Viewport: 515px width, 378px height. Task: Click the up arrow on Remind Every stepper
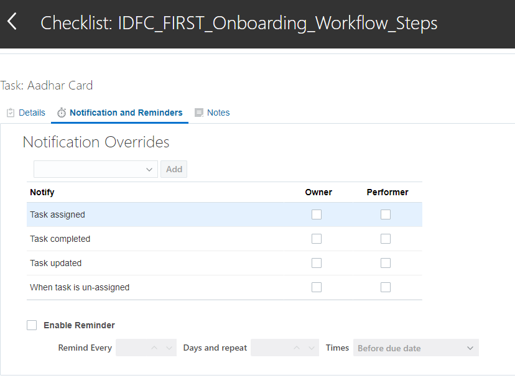(x=154, y=348)
